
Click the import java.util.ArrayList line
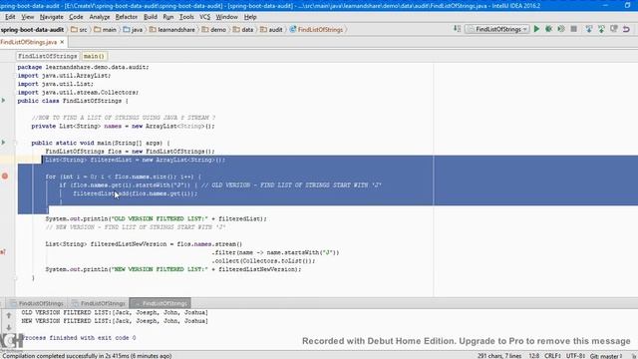(64, 76)
